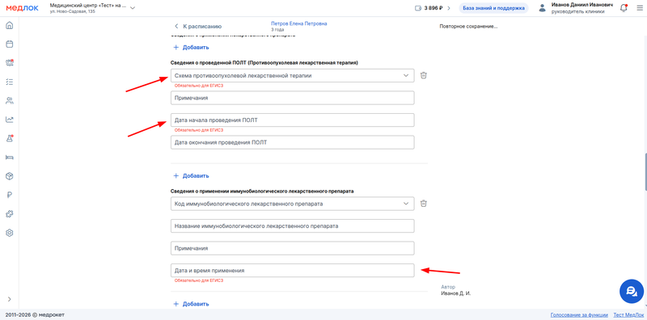Go back via К расписанию
The width and height of the screenshot is (647, 320).
pyautogui.click(x=198, y=26)
